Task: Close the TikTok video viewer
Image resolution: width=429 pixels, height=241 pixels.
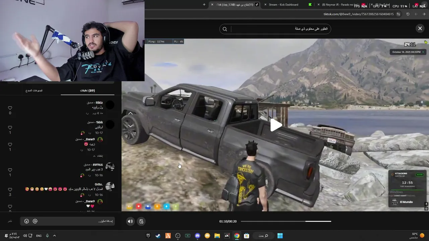Action: pyautogui.click(x=420, y=28)
